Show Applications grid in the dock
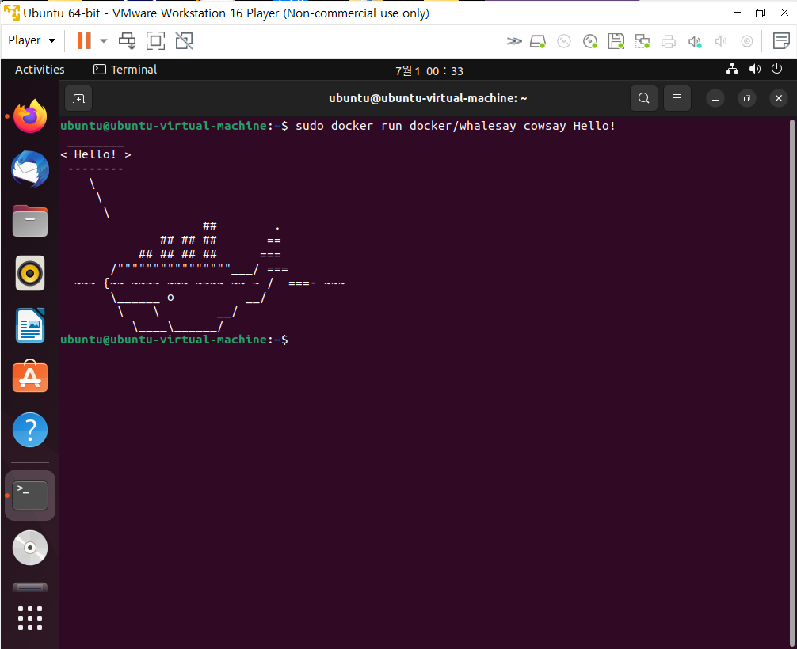 (x=30, y=618)
